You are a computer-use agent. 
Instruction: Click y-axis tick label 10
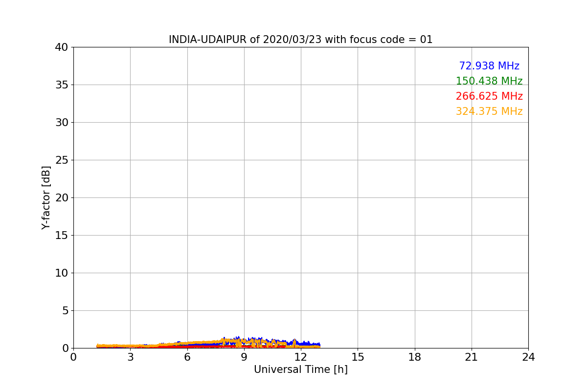62,273
